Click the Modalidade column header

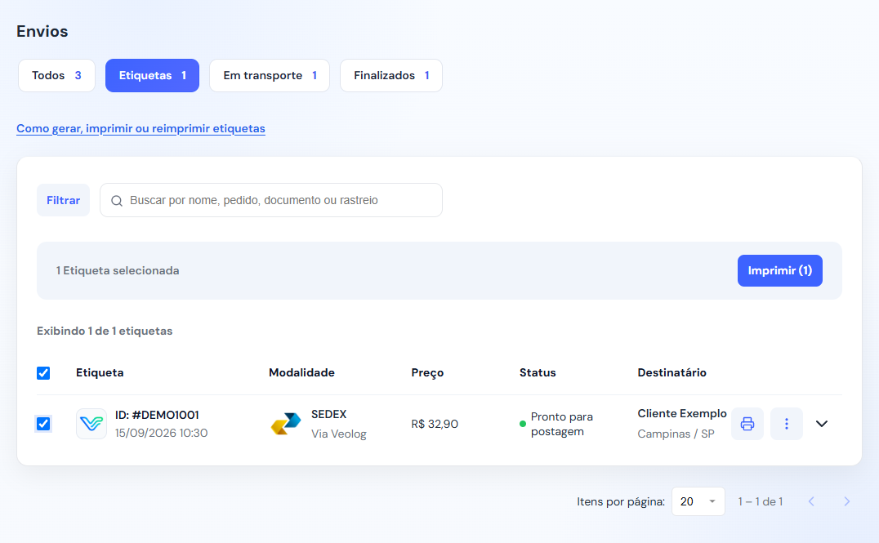tap(301, 372)
